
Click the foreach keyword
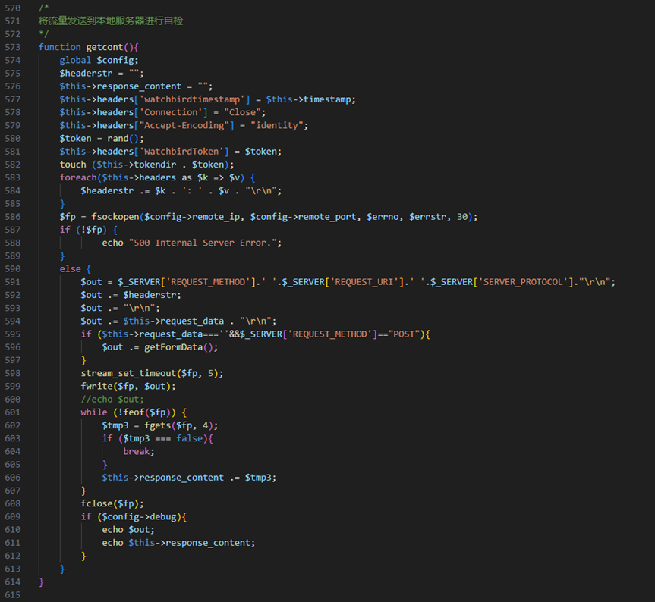pyautogui.click(x=78, y=177)
